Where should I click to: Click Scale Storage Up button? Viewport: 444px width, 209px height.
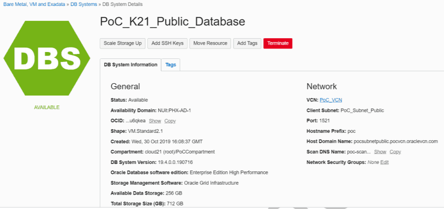coord(123,43)
